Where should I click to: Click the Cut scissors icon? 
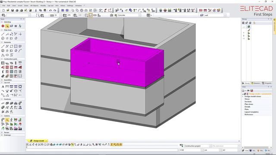click(x=36, y=10)
